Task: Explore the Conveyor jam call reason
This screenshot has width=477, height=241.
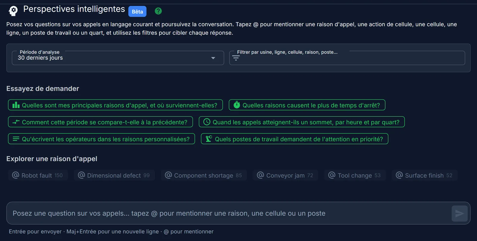Action: (285, 175)
